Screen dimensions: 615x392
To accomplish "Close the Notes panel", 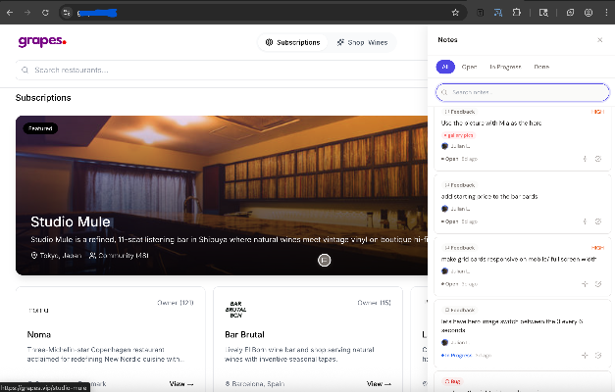I will (x=600, y=40).
